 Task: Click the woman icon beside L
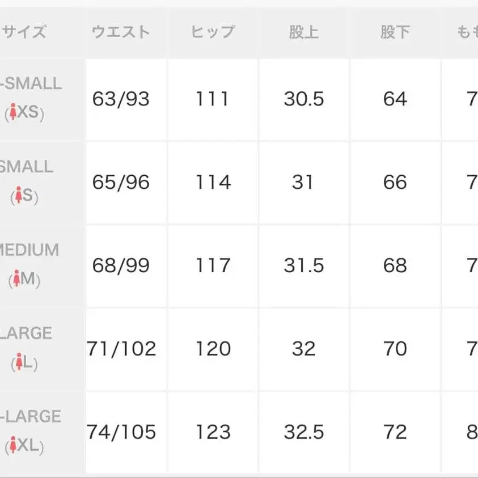[19, 362]
